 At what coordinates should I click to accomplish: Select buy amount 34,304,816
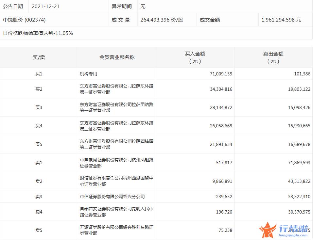click(221, 89)
